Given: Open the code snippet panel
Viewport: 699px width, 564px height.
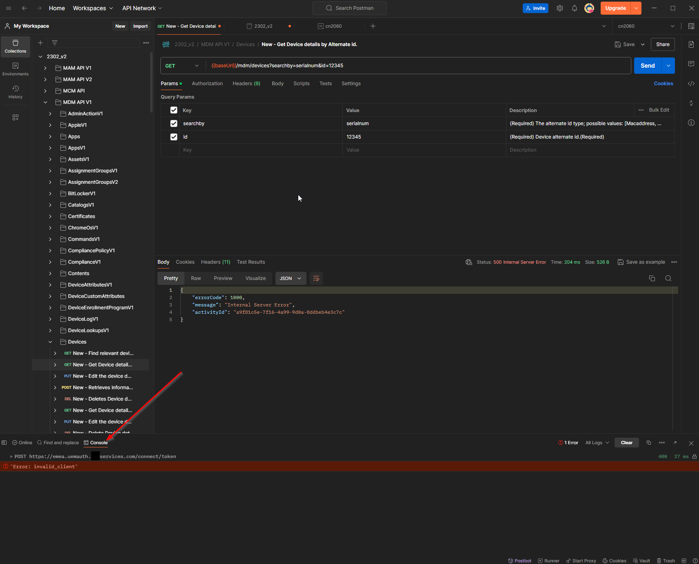Looking at the screenshot, I should click(691, 83).
